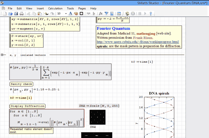This screenshot has height=138, width=209.
Task: Open the Calculation menu
Action: click(55, 8)
